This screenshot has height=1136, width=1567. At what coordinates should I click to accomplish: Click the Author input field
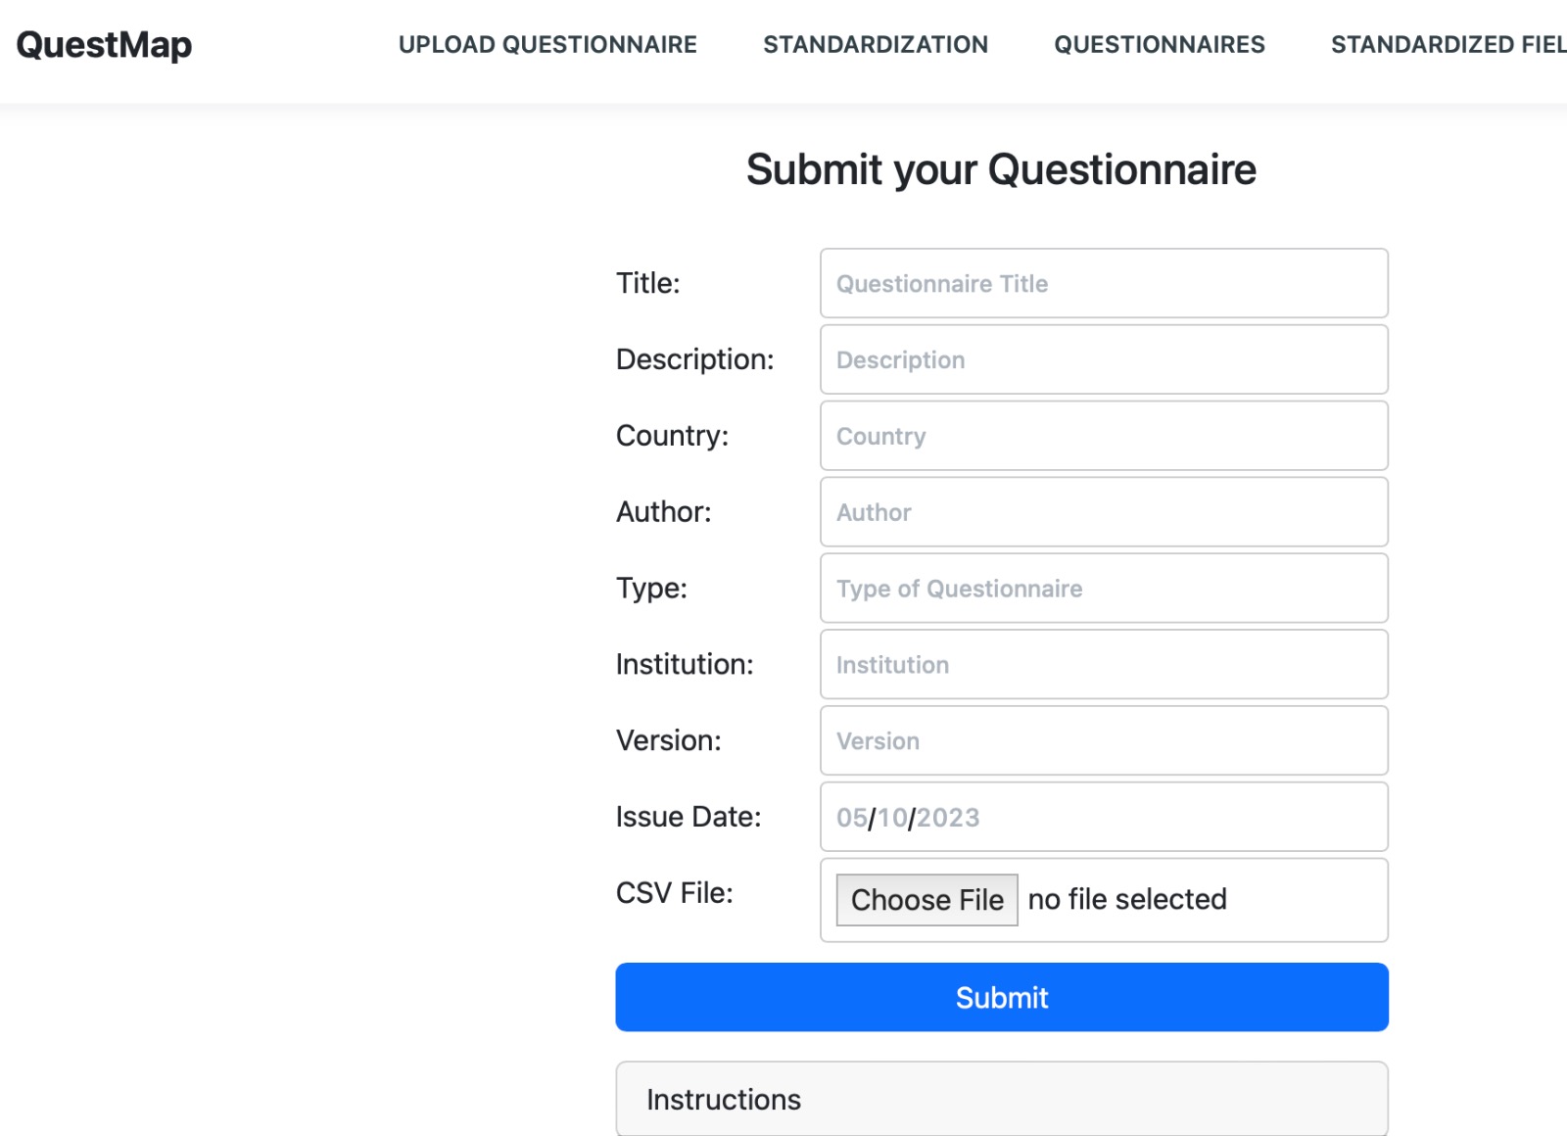click(1104, 512)
